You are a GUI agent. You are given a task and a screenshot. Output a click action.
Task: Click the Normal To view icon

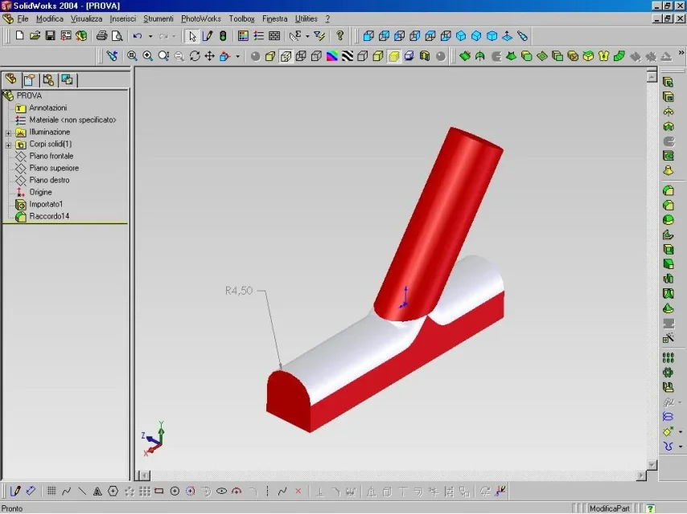click(508, 36)
